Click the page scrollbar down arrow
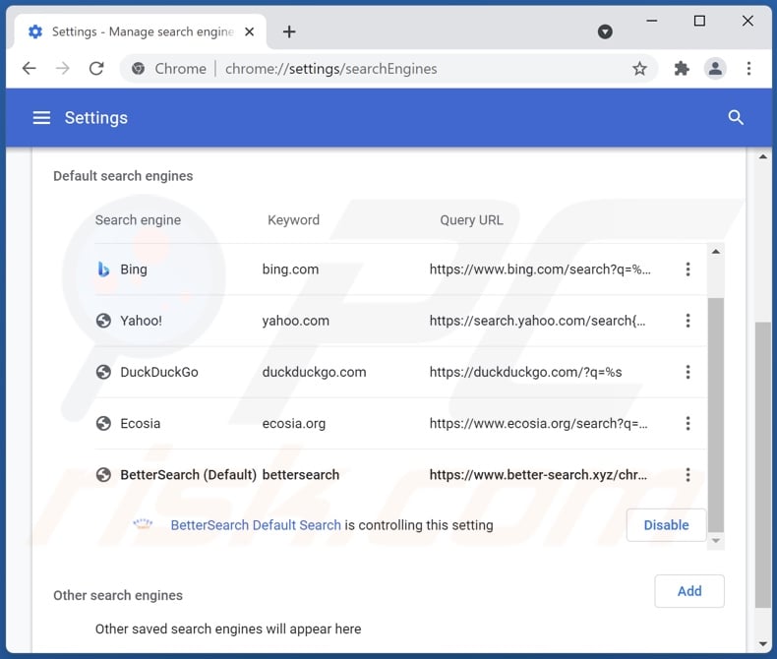This screenshot has height=659, width=777. click(763, 644)
